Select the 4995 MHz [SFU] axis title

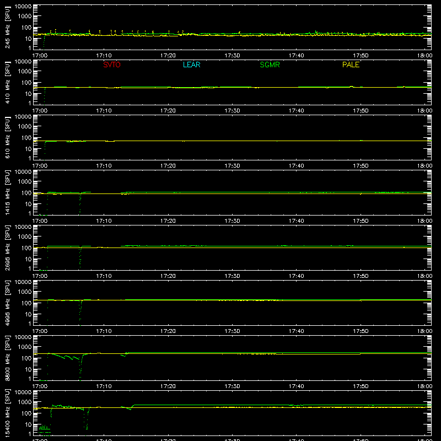(x=8, y=303)
